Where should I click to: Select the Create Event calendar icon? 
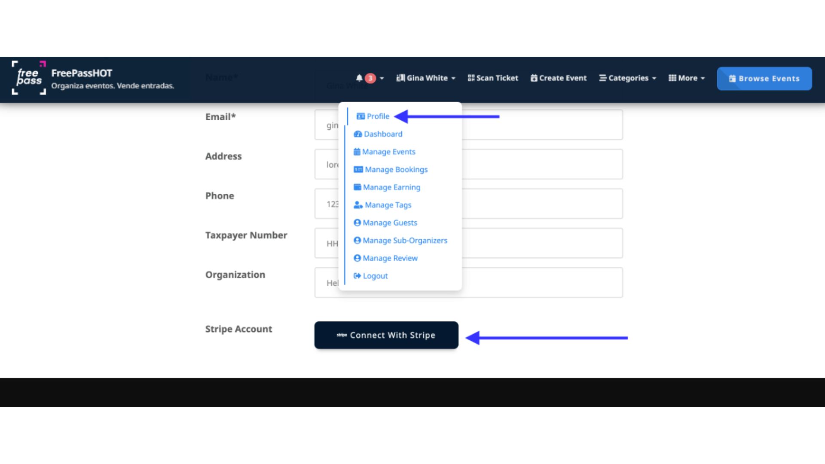pyautogui.click(x=534, y=78)
